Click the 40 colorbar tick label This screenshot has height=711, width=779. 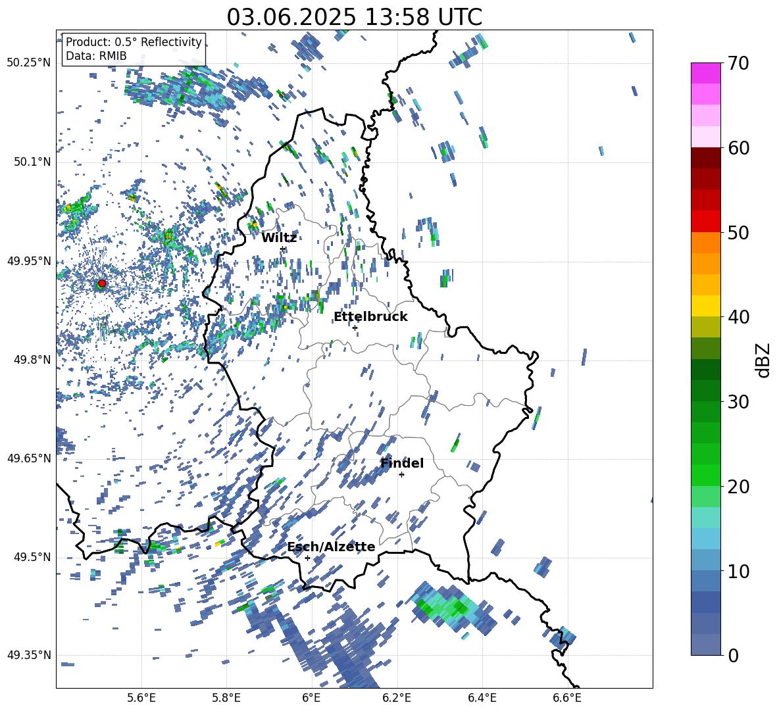(738, 317)
